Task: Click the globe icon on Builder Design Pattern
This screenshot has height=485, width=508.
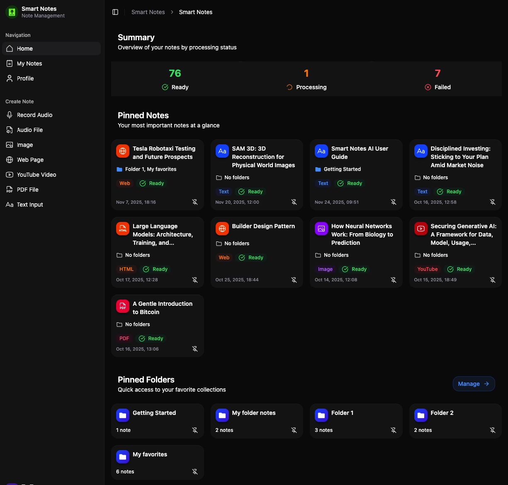Action: coord(222,228)
